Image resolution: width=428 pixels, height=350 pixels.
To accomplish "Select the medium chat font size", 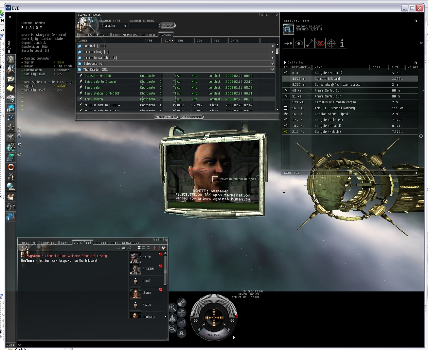I will click(124, 248).
